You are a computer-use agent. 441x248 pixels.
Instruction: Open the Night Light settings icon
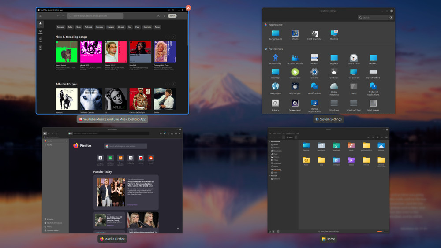coord(295,86)
